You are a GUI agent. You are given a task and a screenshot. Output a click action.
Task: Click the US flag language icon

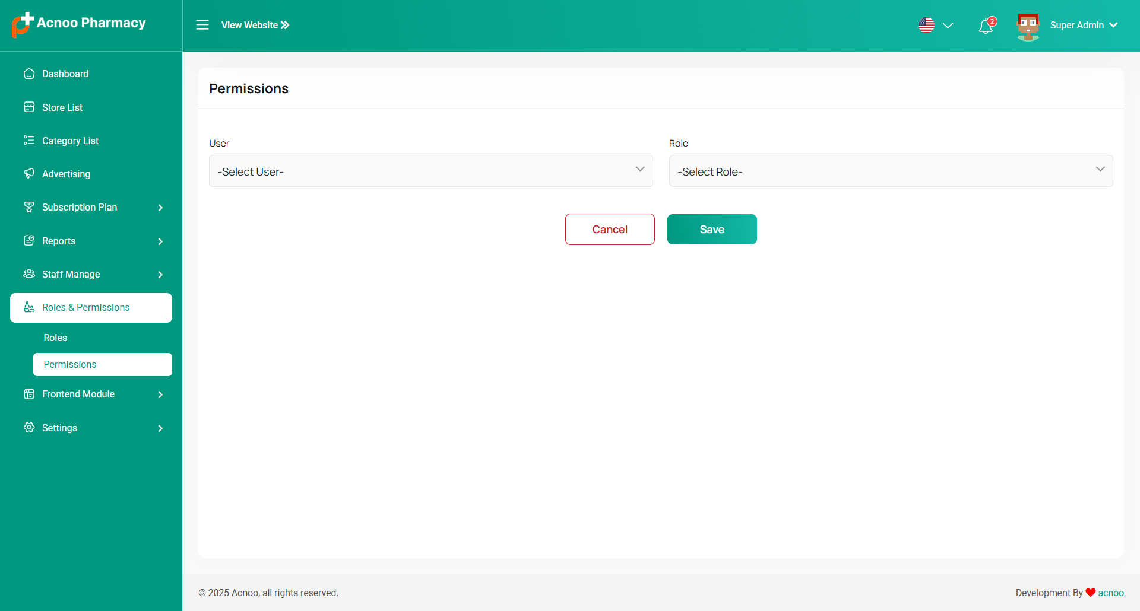[x=926, y=26]
